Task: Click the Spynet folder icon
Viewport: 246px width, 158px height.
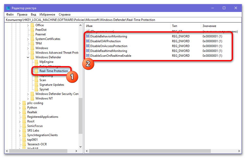Action: click(x=36, y=89)
